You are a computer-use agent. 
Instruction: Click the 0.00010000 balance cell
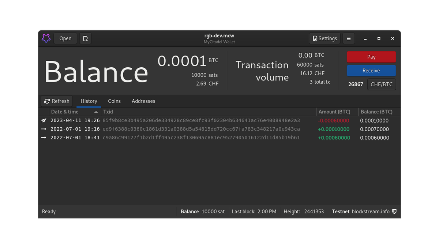pyautogui.click(x=375, y=120)
